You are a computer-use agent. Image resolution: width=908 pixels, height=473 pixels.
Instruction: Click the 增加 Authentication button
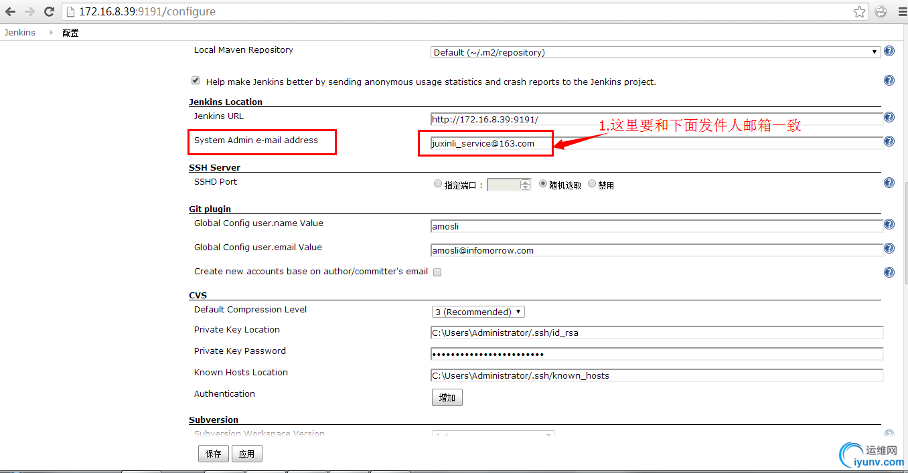tap(447, 397)
